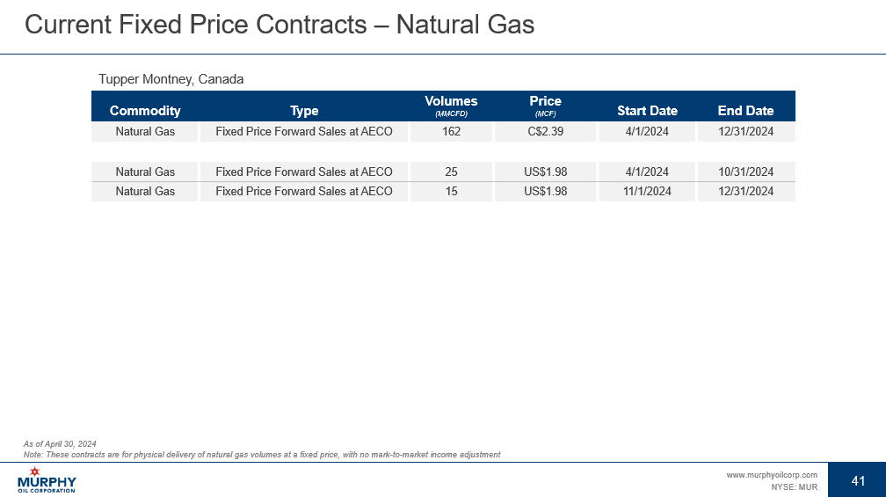Click the physical delivery note text

click(x=262, y=454)
